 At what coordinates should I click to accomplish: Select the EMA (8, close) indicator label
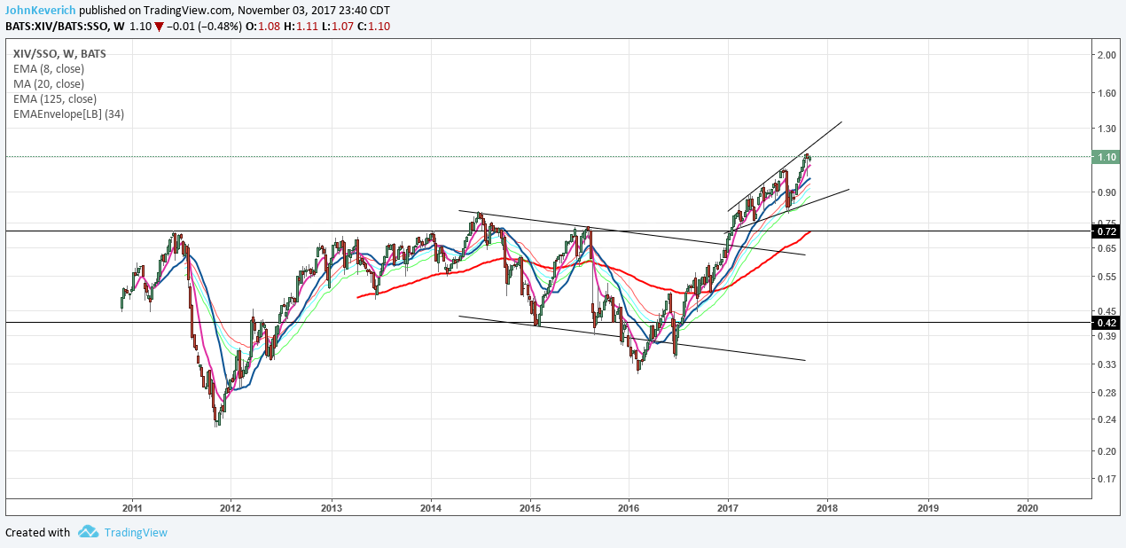(49, 69)
